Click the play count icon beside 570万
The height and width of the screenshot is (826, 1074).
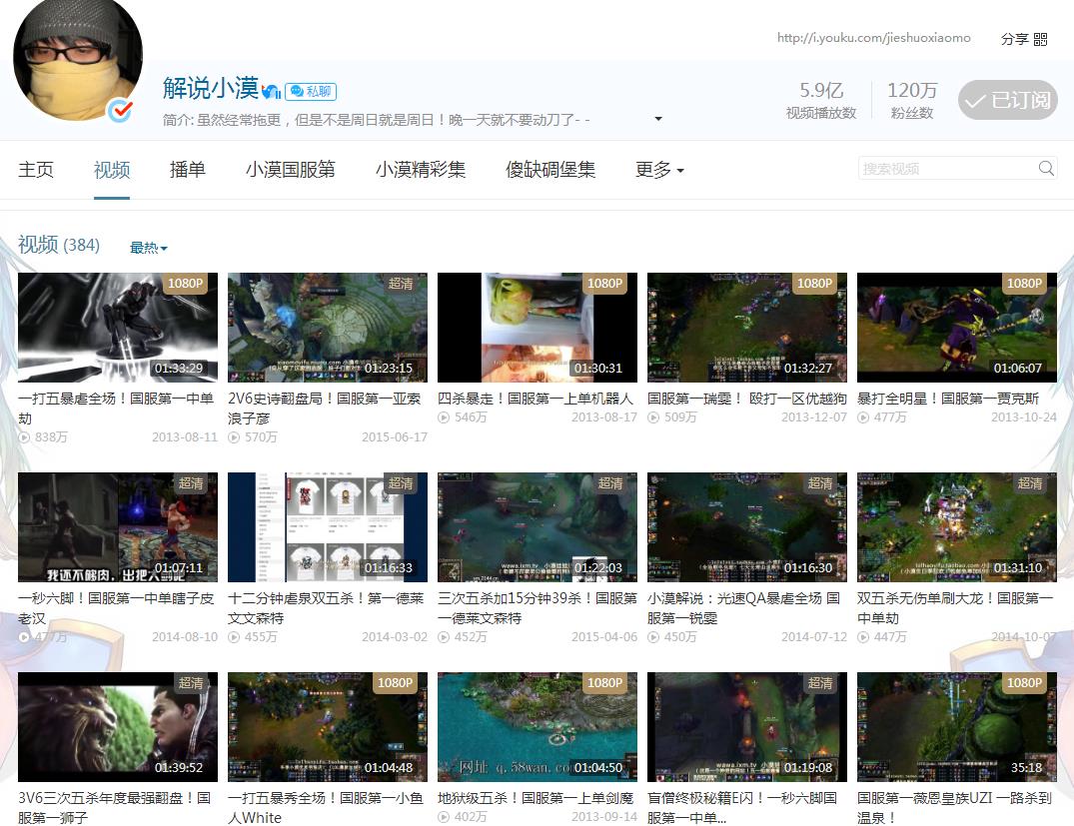click(234, 437)
